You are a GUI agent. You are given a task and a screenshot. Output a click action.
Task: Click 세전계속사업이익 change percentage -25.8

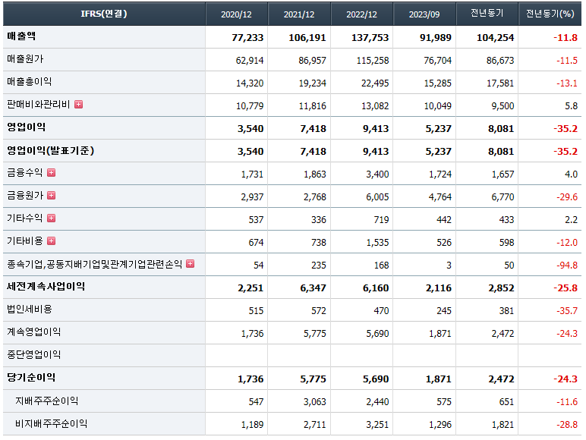point(566,288)
